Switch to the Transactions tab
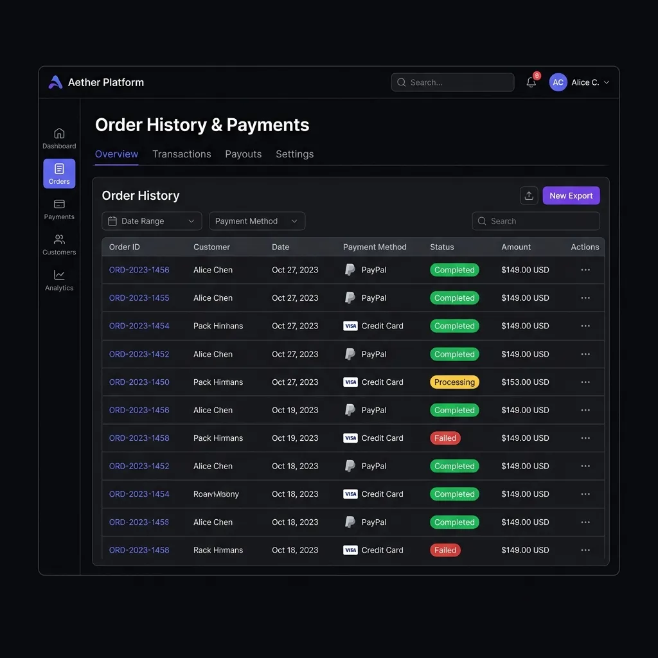The height and width of the screenshot is (658, 658). coord(182,154)
